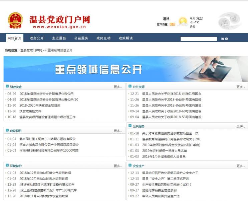Expand 更多 in the 公共资源 panel

coord(241,87)
